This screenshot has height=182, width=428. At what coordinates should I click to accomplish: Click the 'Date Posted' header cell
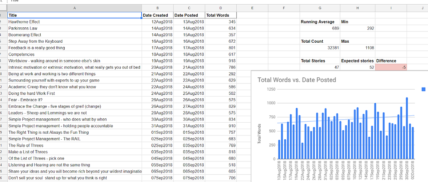(x=189, y=15)
